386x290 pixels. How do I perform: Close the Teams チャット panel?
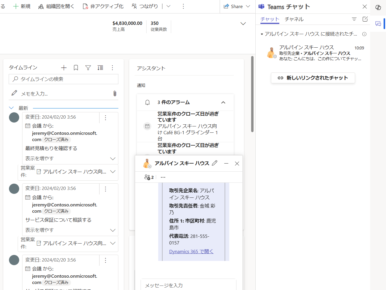365,7
